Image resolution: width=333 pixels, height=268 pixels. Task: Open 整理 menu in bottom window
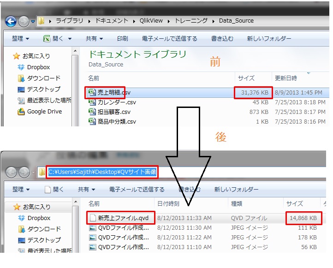coord(21,189)
